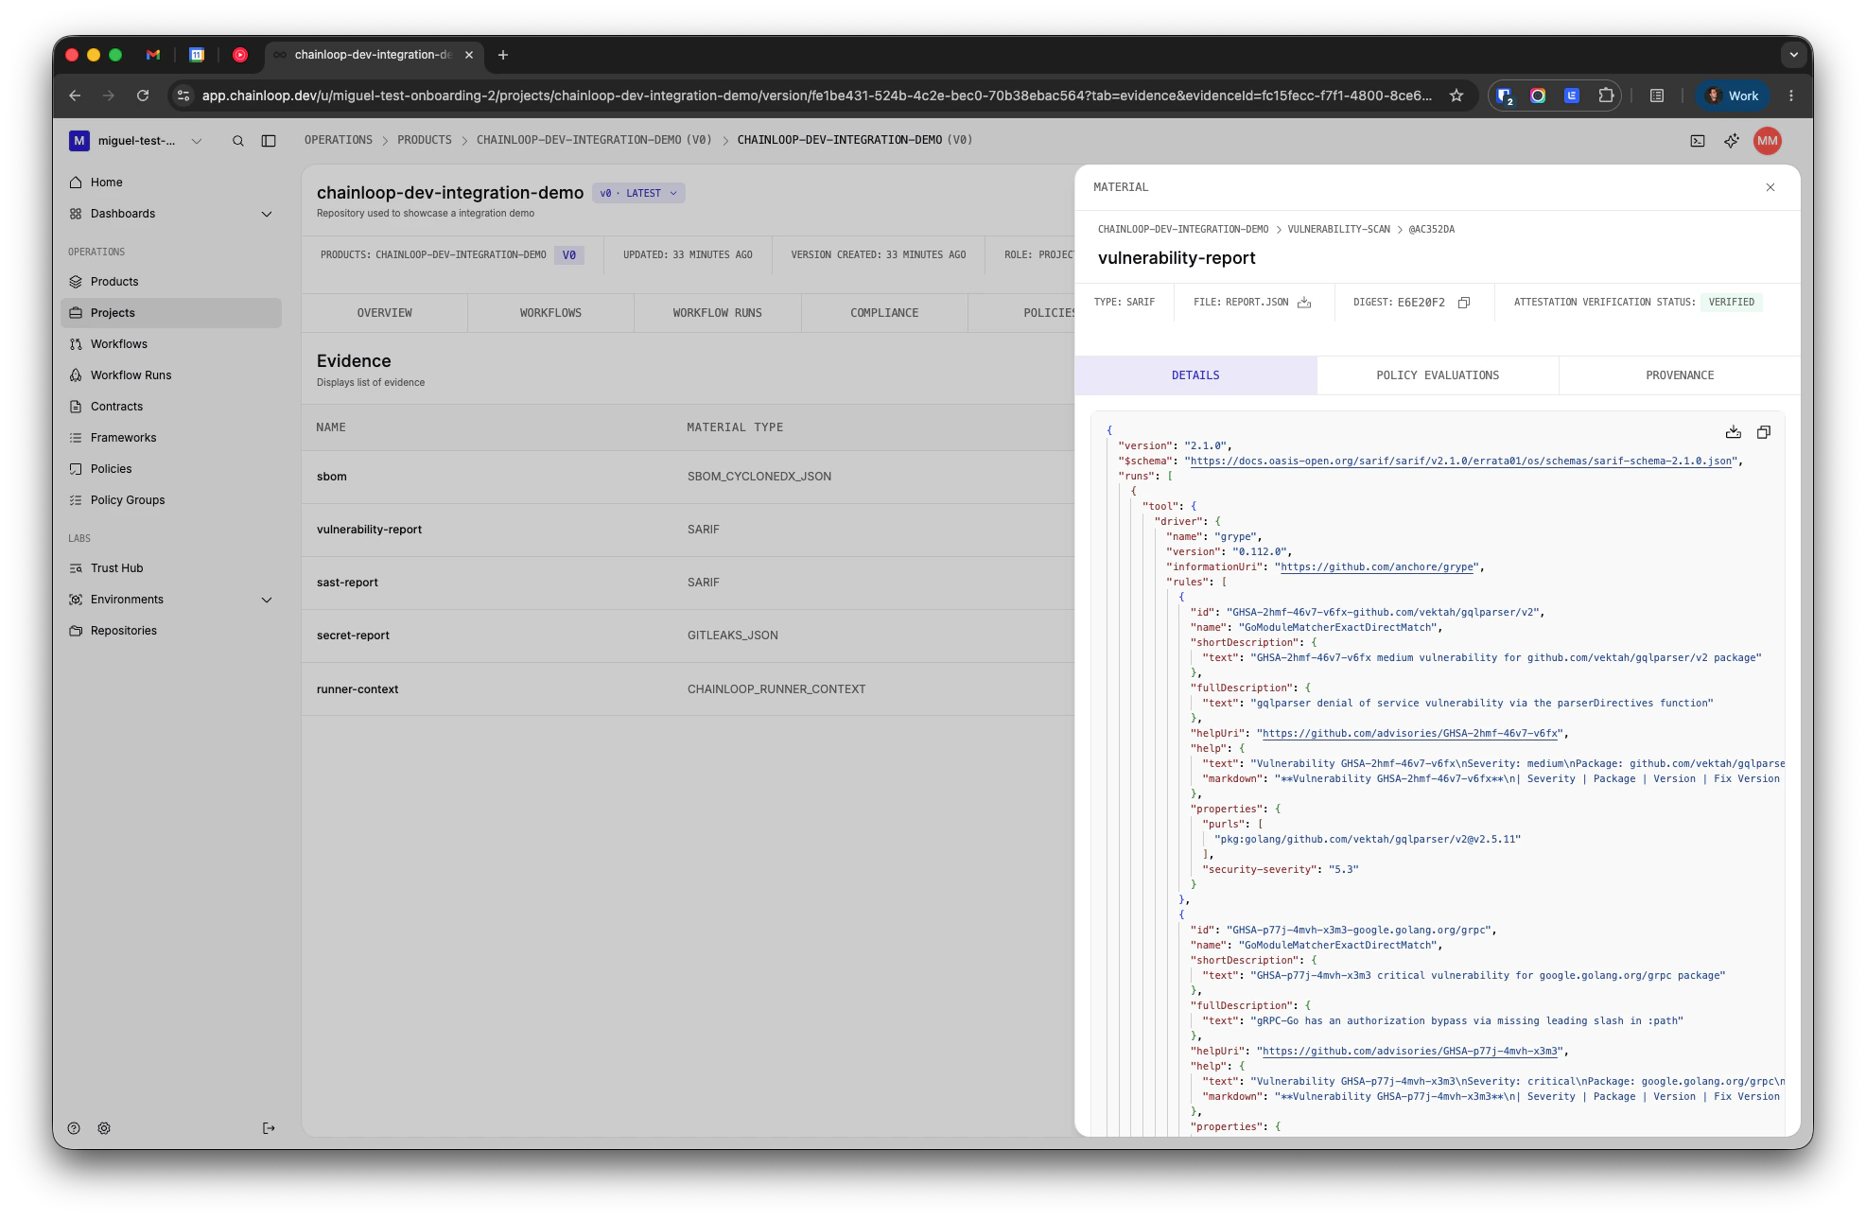
Task: Select the sbom evidence row
Action: tap(688, 477)
